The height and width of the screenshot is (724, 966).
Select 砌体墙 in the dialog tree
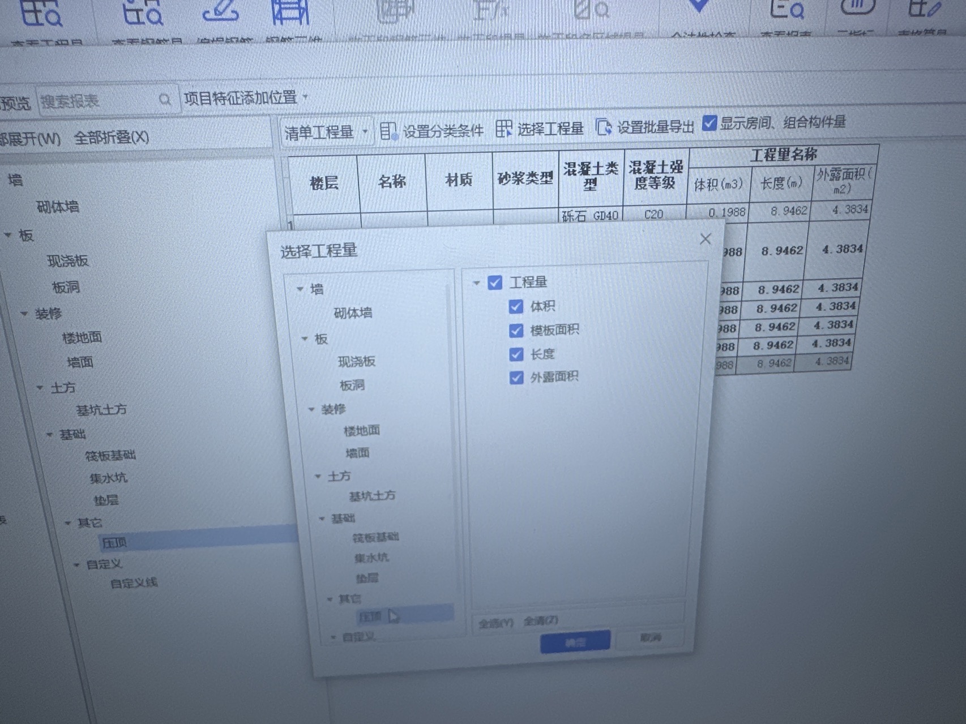pyautogui.click(x=353, y=313)
